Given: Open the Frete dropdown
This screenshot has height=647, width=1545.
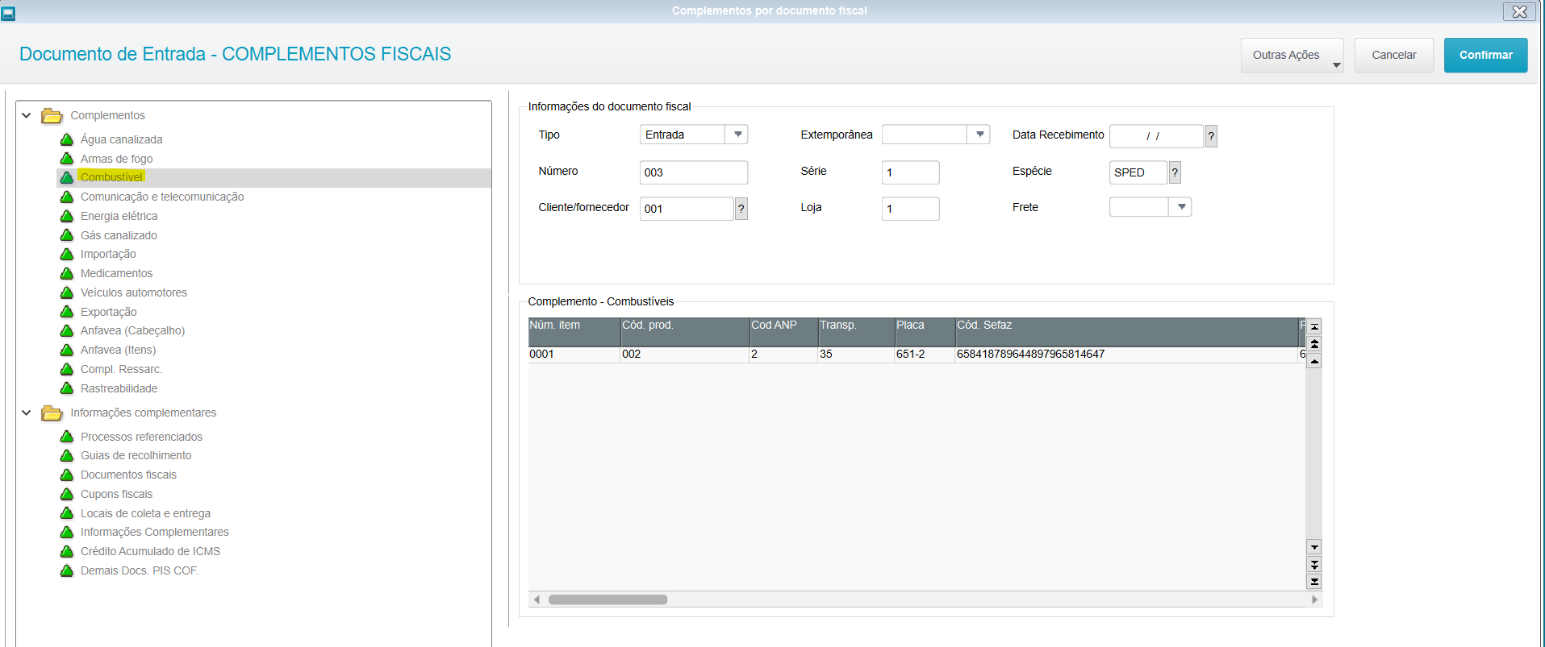Looking at the screenshot, I should point(1181,207).
